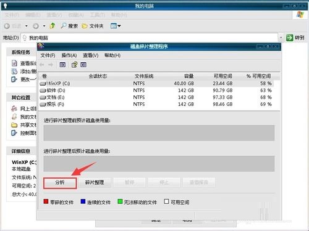Click the 控制面板 icon in sidebar
This screenshot has height=231, width=309.
click(x=14, y=133)
